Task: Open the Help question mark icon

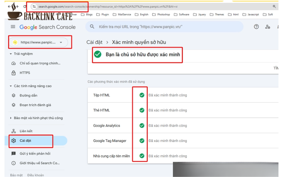Action: [x=256, y=27]
